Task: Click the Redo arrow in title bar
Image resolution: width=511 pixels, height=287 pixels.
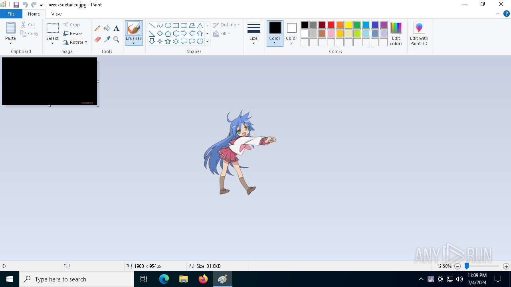Action: 34,5
